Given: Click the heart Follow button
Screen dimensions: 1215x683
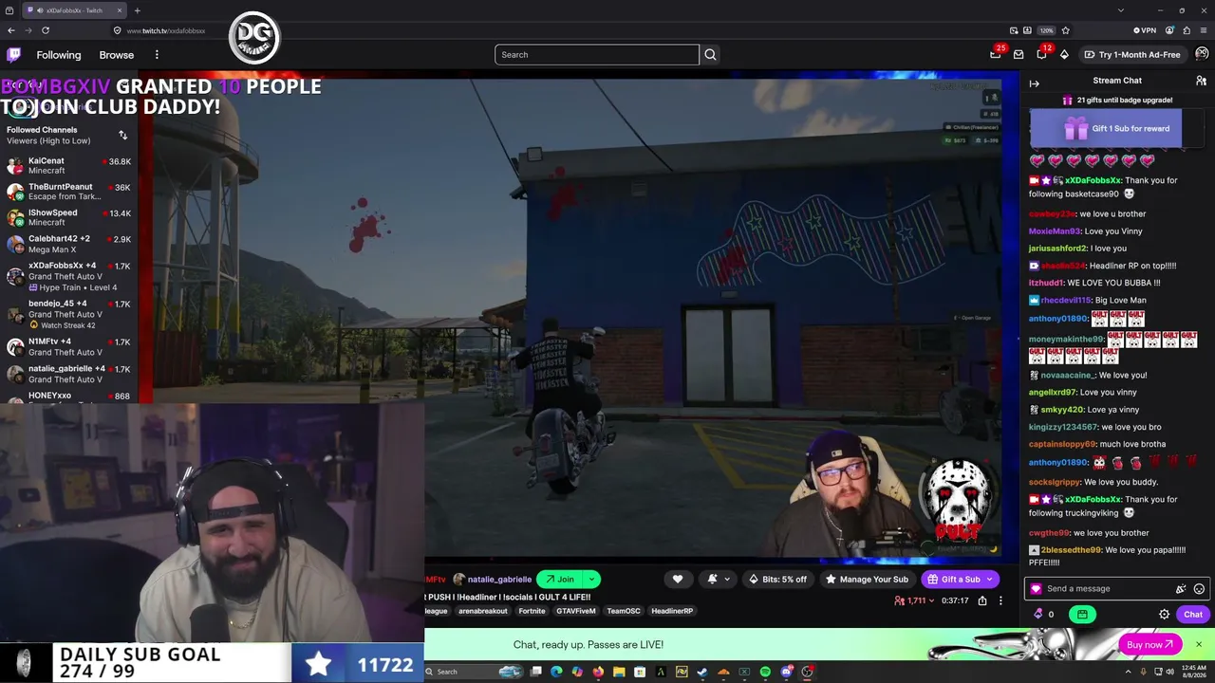Looking at the screenshot, I should (678, 580).
